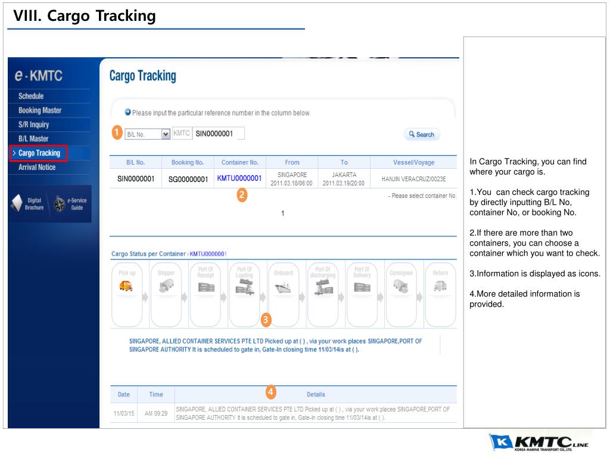Click the From column header

tap(292, 162)
